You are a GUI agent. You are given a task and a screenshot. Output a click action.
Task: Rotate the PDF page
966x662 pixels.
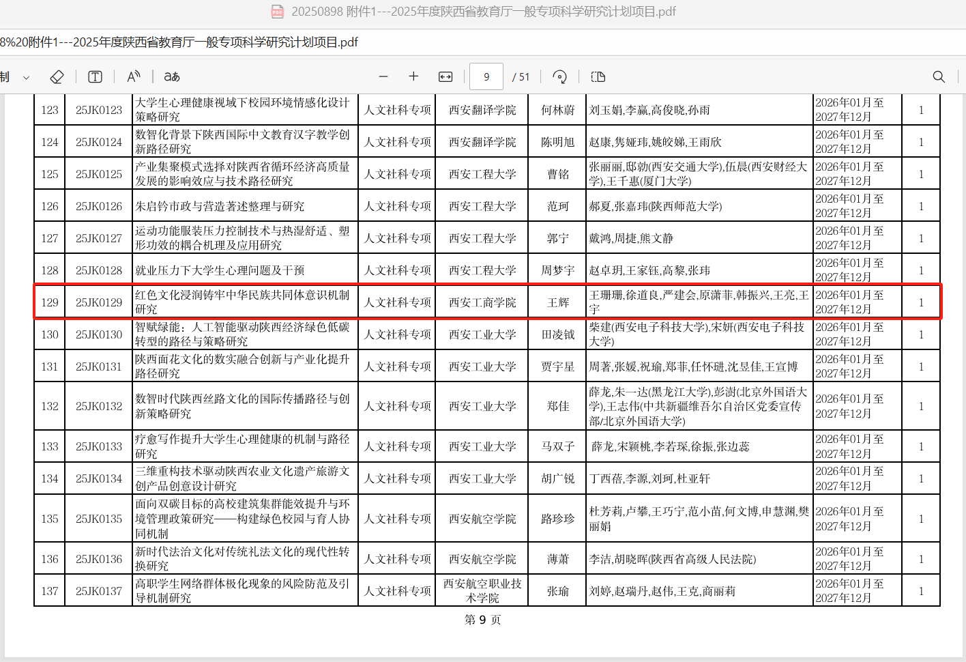point(559,77)
